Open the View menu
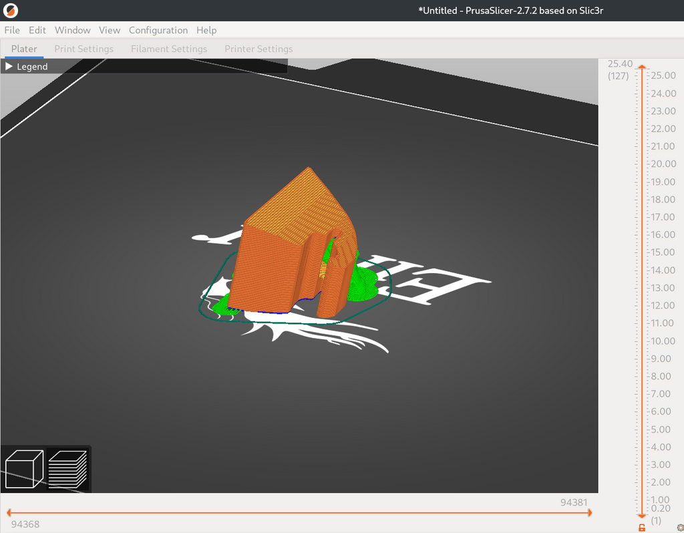 click(110, 30)
